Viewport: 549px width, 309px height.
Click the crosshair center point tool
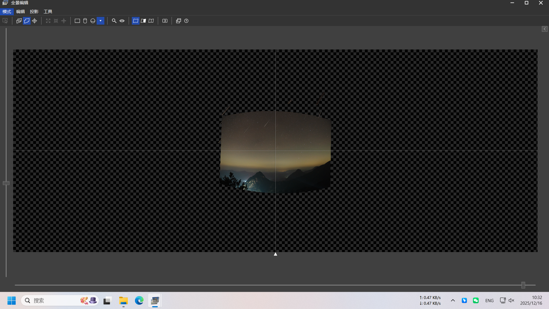click(35, 21)
